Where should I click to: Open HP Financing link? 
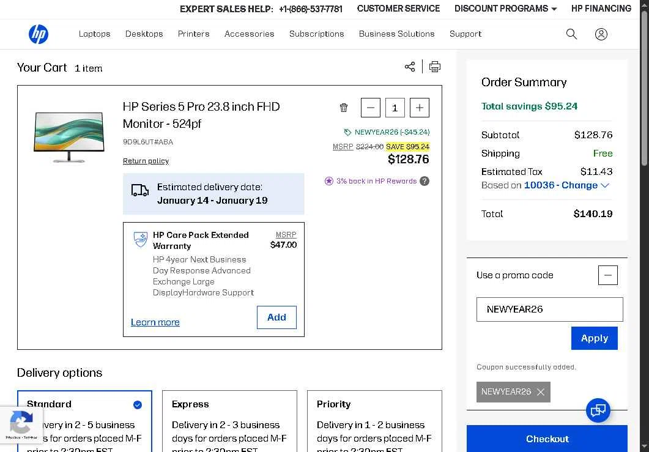(601, 9)
